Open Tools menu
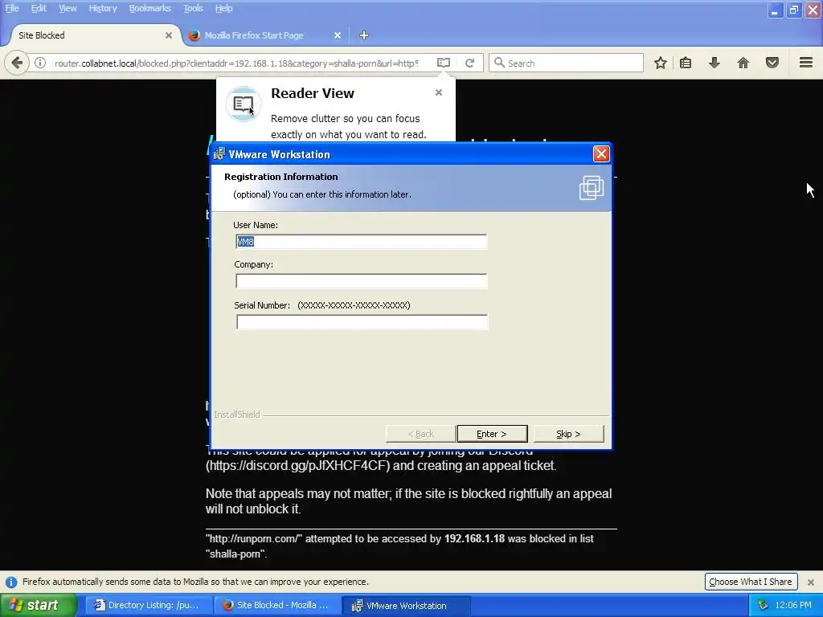The width and height of the screenshot is (823, 617). tap(193, 8)
